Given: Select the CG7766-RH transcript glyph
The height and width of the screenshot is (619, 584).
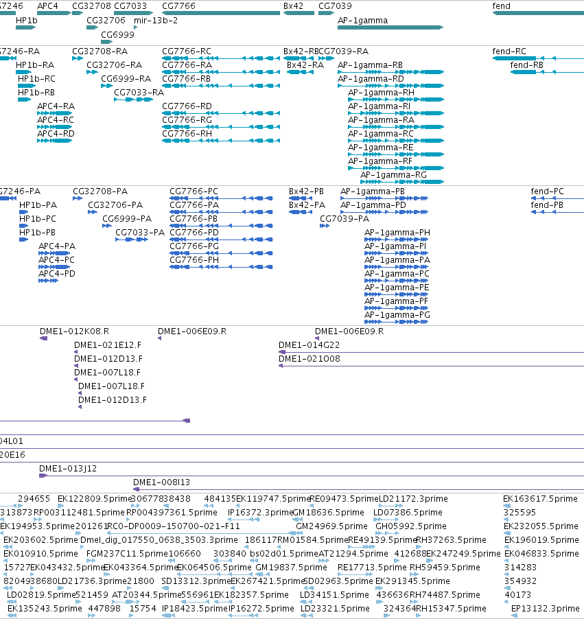Looking at the screenshot, I should point(221,141).
